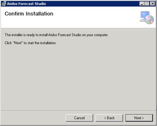Click the monitor graphic in header banner
Screen dimensions: 157x126
(145, 15)
